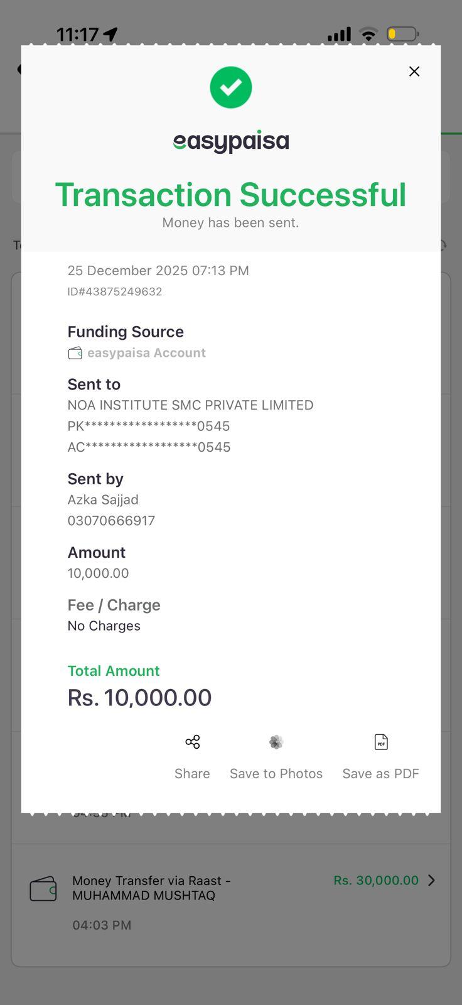Screen dimensions: 462x1005
Task: Tap the Rs. 30,000.00 transaction amount
Action: (x=375, y=881)
